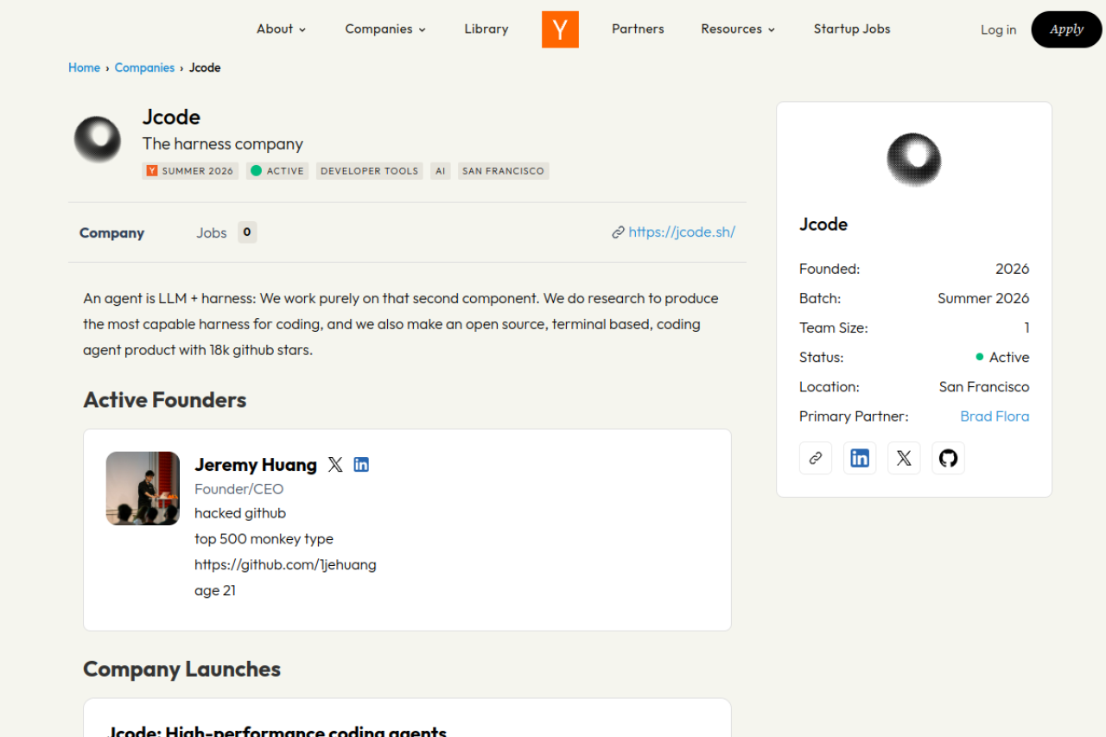The width and height of the screenshot is (1106, 737).
Task: Click the Founded value 2026
Action: click(x=1013, y=270)
